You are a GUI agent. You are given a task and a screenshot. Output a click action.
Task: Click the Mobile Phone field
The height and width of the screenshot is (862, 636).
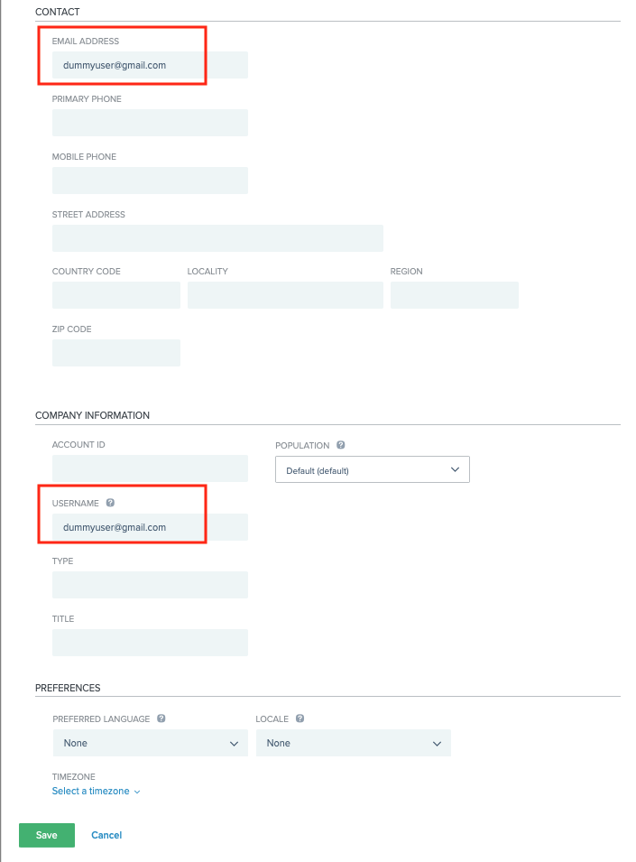tap(150, 180)
